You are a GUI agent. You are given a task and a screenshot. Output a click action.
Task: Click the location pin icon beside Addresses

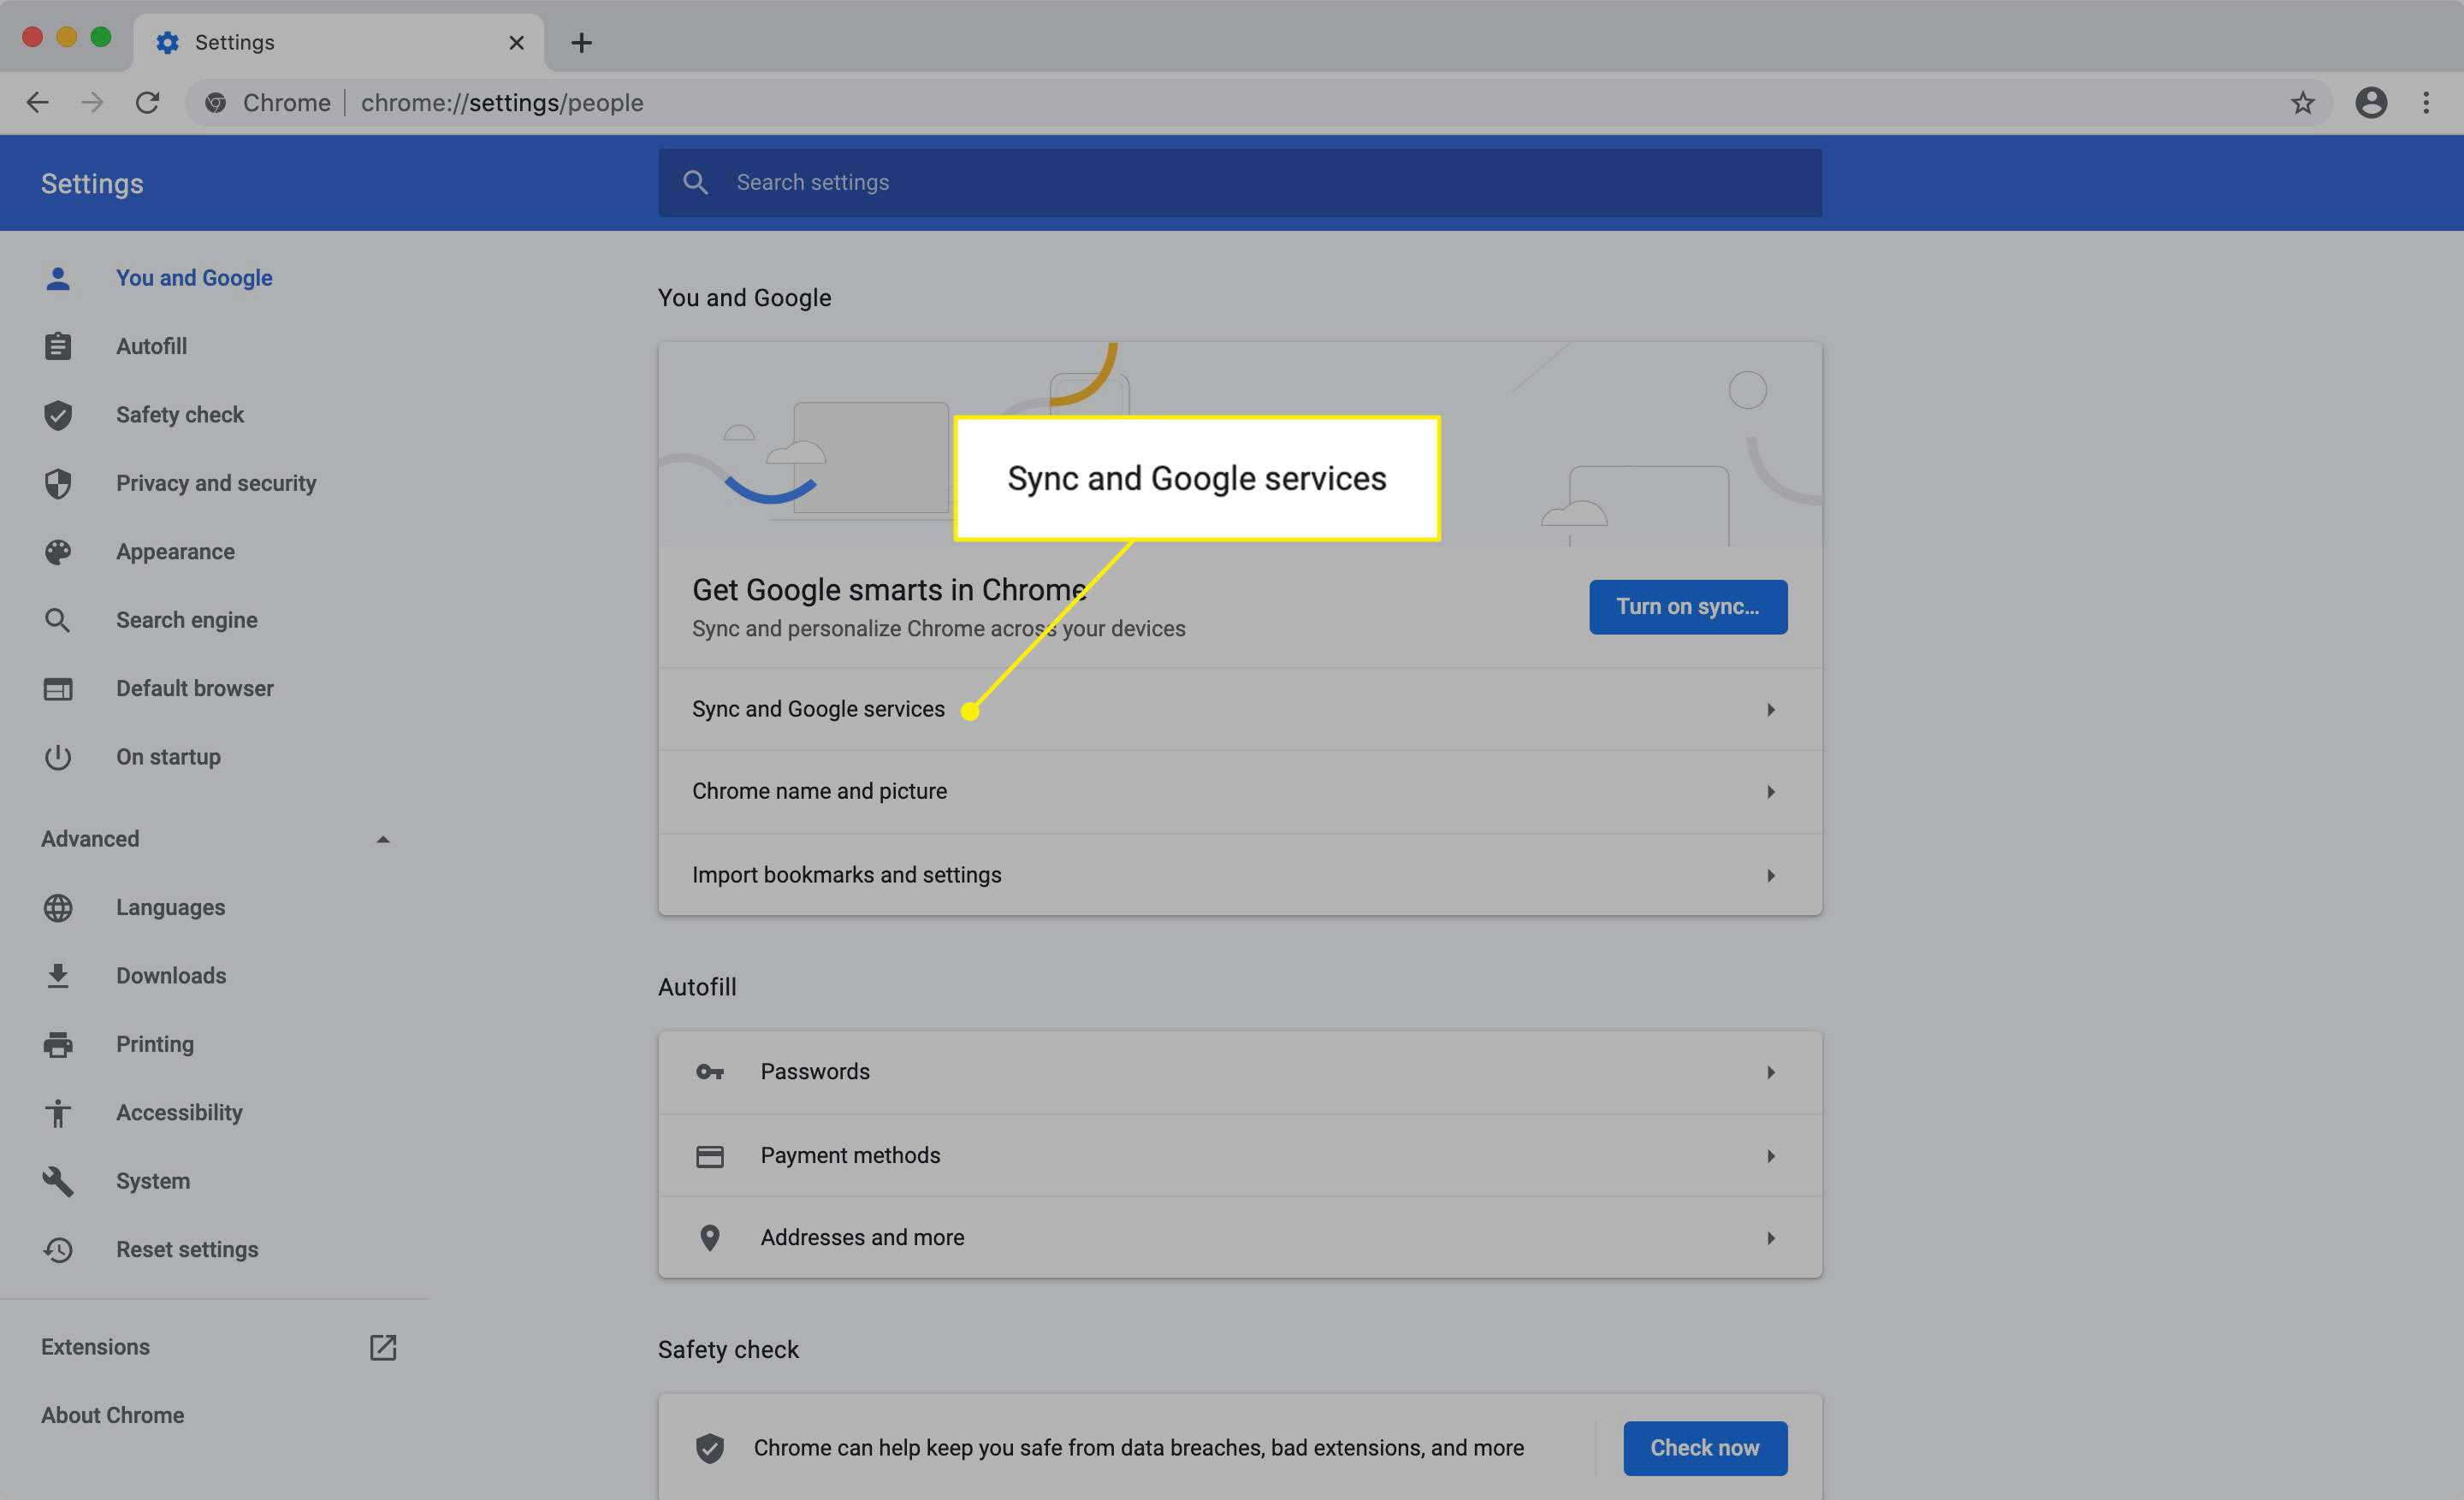click(709, 1238)
